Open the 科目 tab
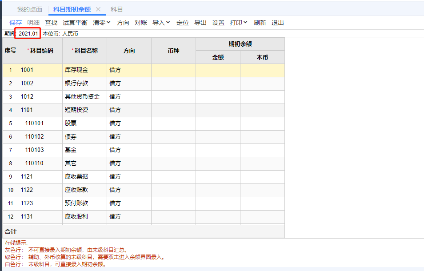 [116, 9]
